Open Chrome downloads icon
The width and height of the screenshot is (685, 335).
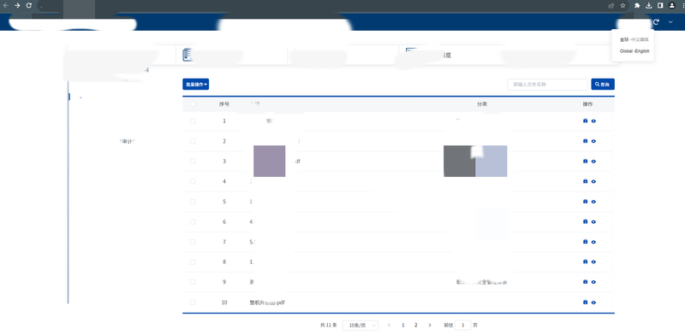[649, 6]
